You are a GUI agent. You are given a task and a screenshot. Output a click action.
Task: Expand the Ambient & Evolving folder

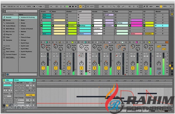[x=20, y=17]
